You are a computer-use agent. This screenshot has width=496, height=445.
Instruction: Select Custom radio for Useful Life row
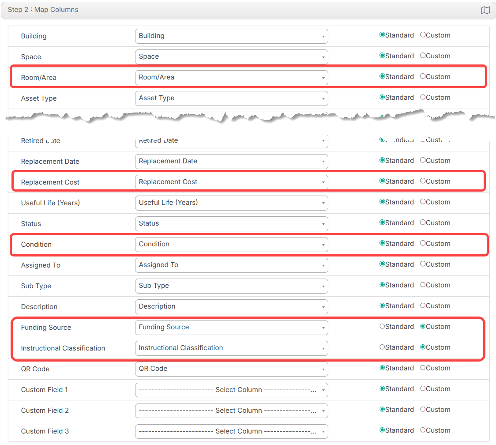coord(423,202)
